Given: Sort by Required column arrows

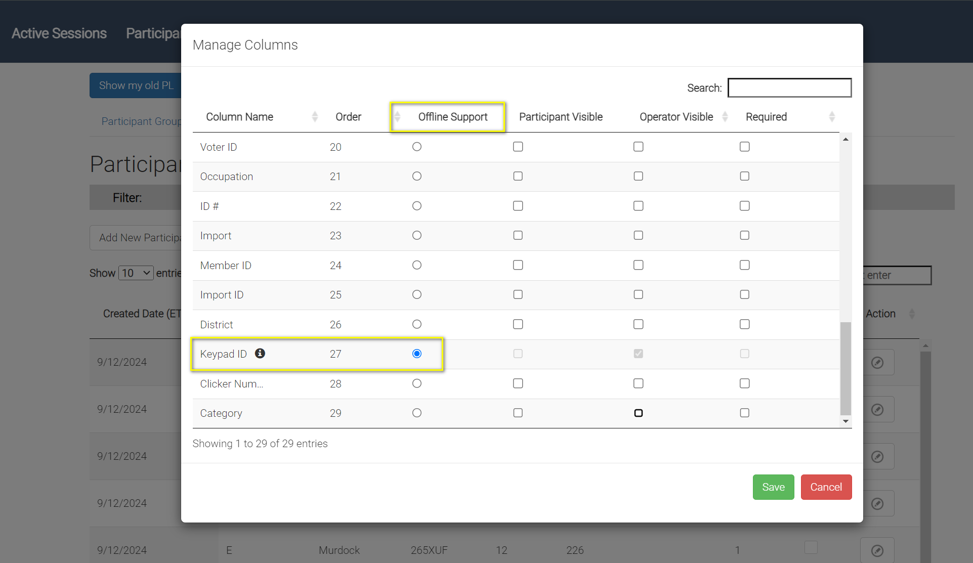Looking at the screenshot, I should pos(831,117).
